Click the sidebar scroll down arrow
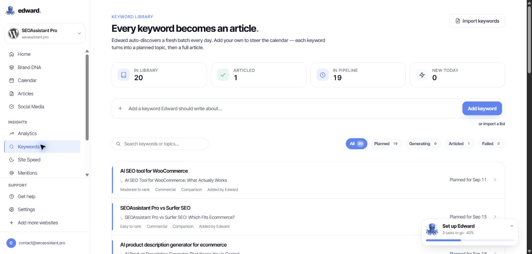The image size is (532, 254). 87,175
